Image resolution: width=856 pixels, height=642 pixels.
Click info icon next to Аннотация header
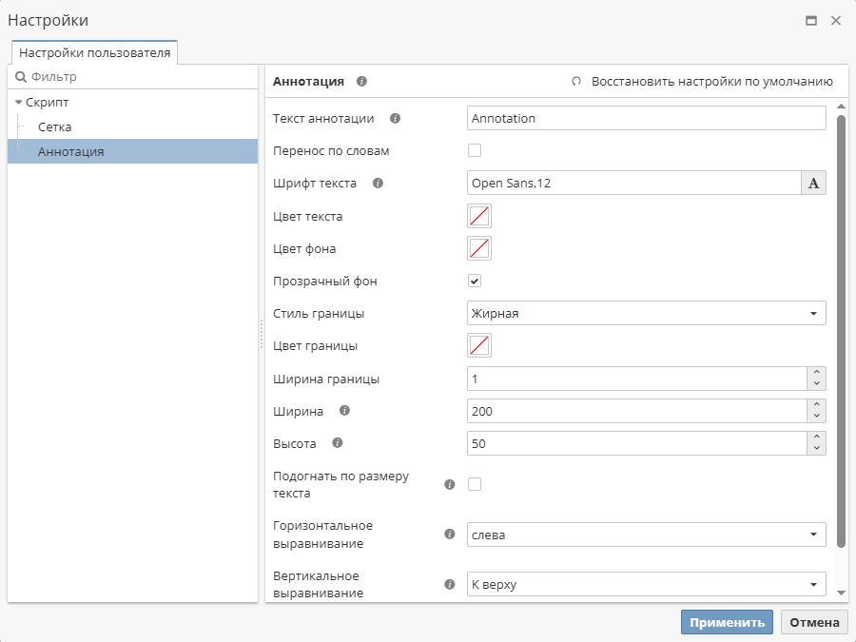pyautogui.click(x=361, y=82)
